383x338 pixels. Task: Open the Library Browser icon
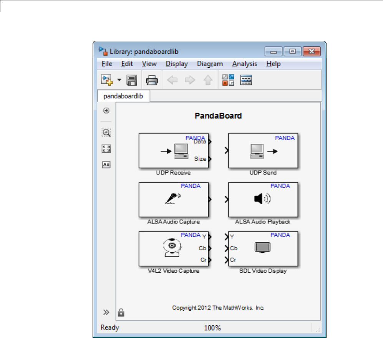point(228,80)
